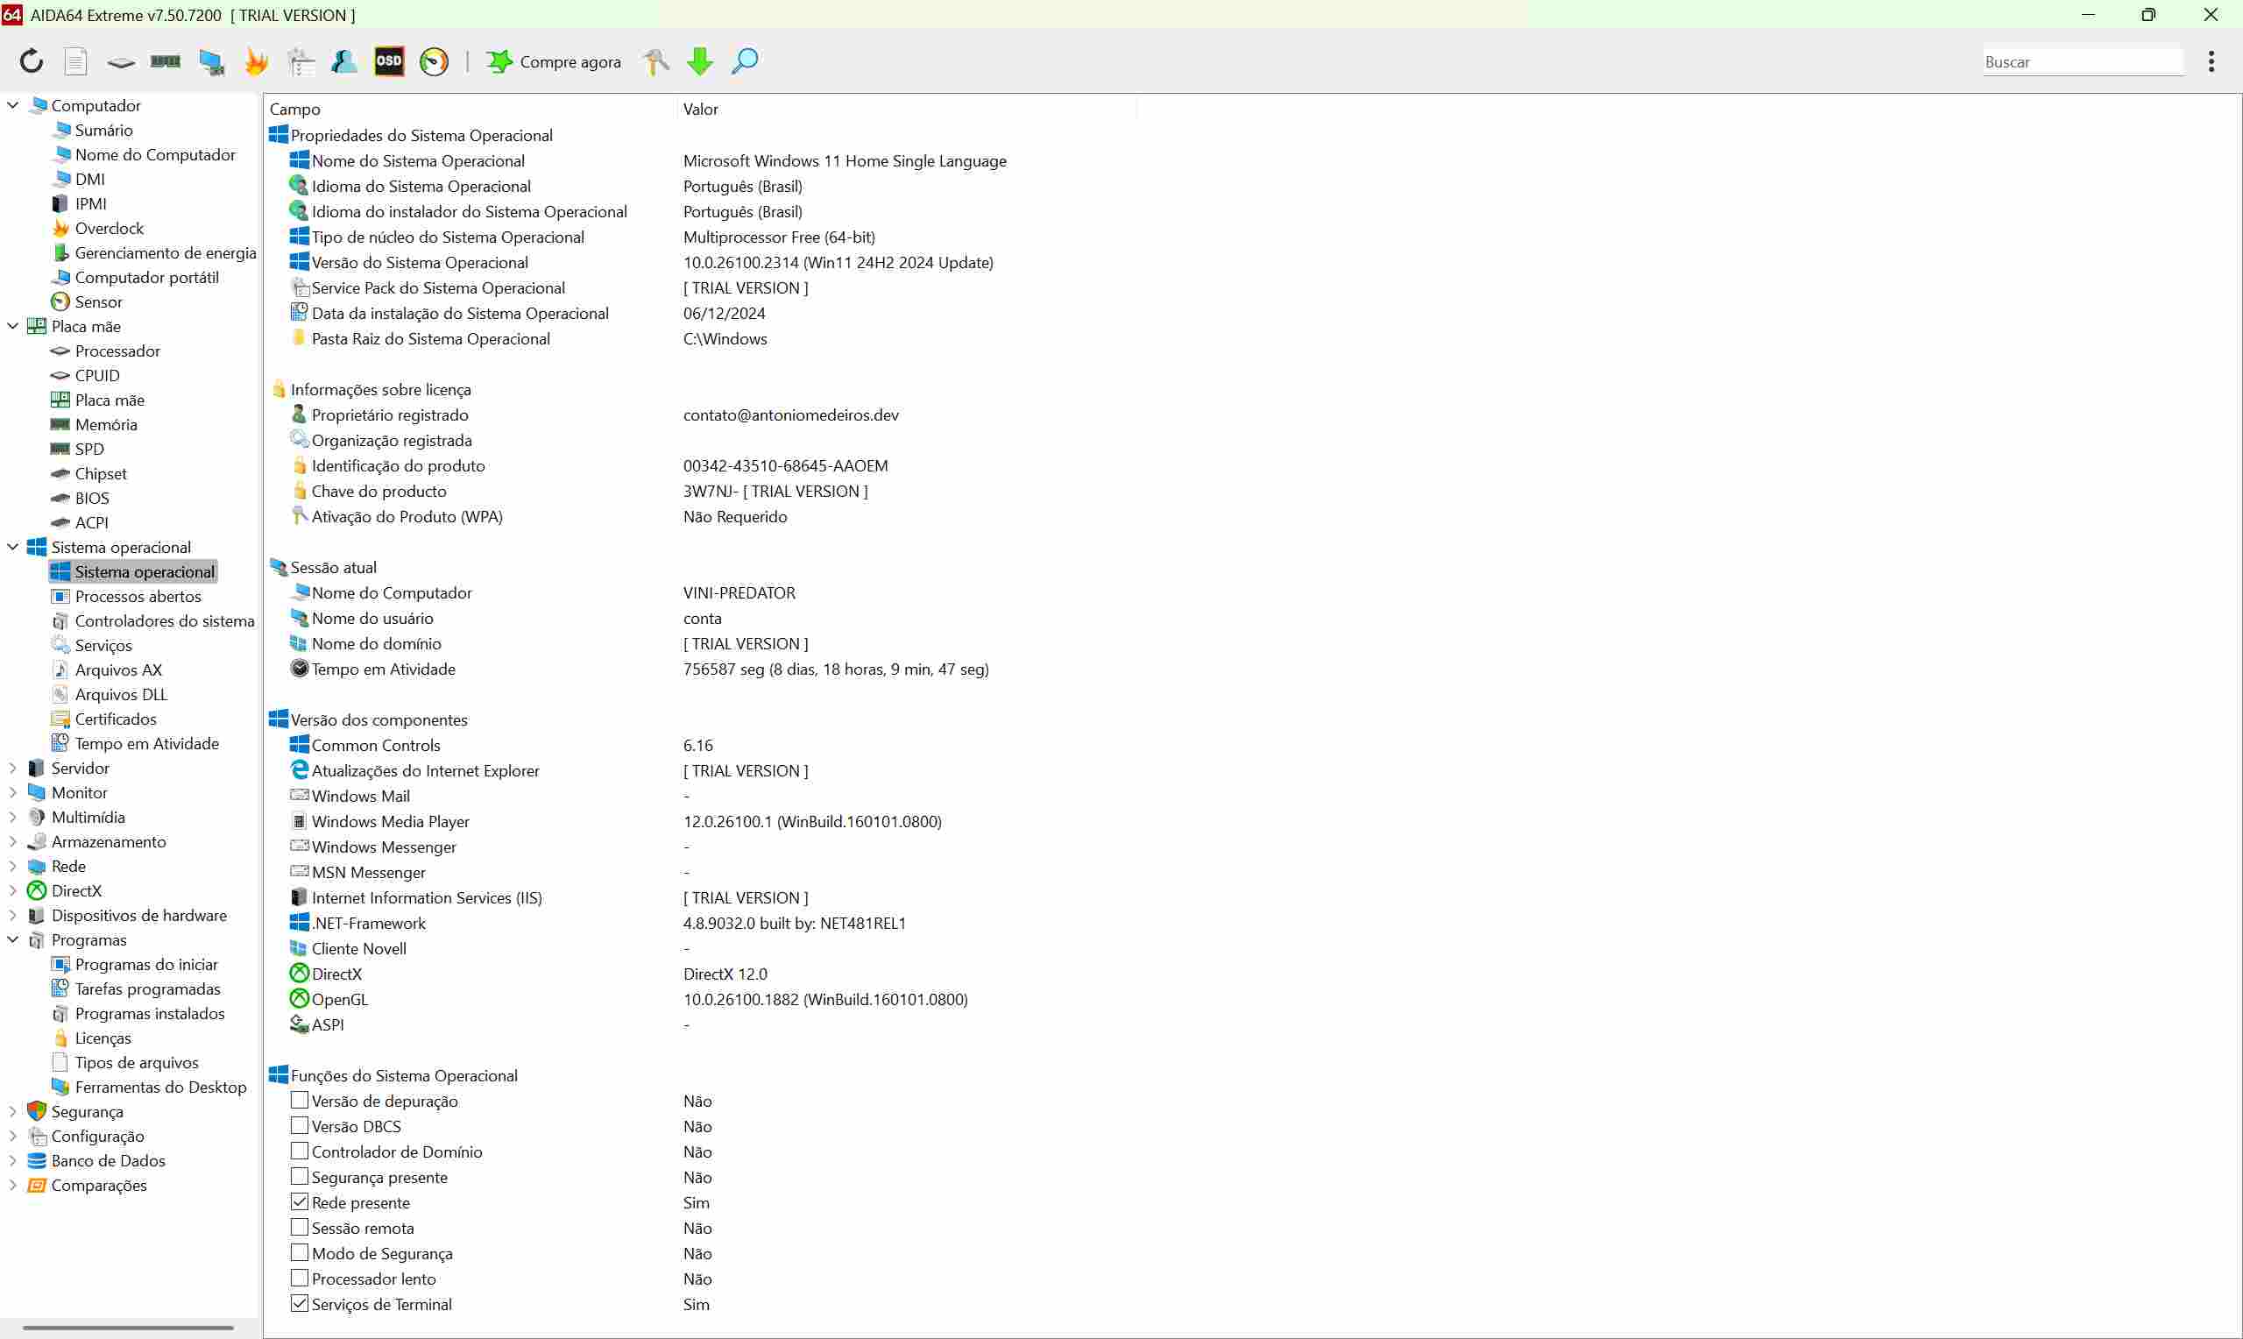Select Certificados in the tree

(x=115, y=719)
